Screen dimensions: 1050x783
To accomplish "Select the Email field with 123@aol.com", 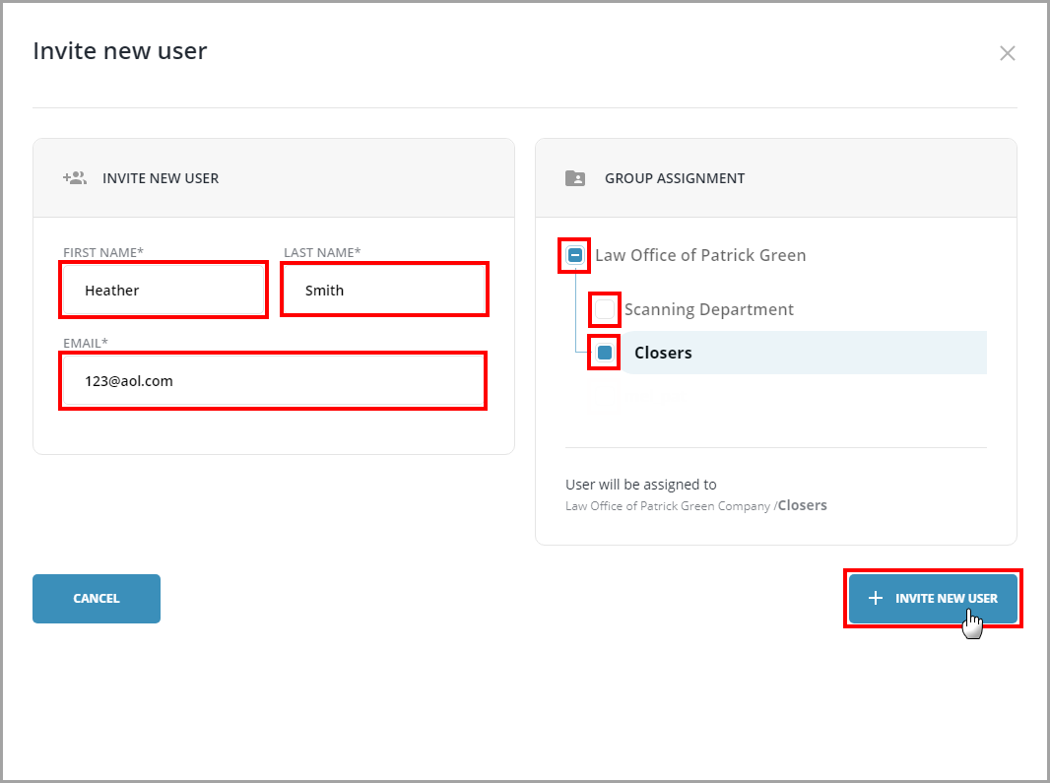I will [272, 381].
